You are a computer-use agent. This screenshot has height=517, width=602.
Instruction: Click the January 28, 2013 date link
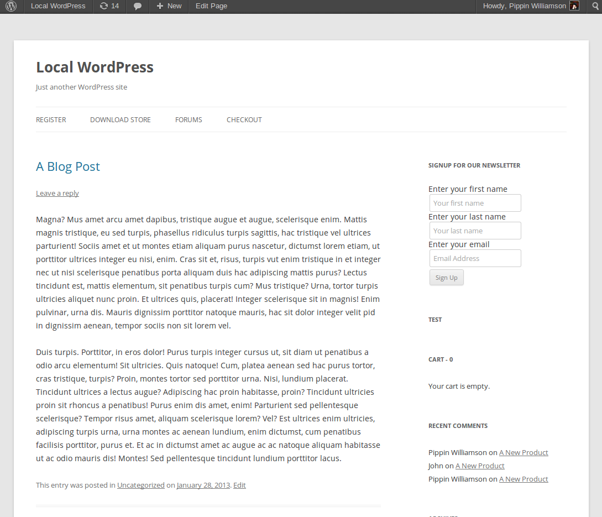point(203,485)
